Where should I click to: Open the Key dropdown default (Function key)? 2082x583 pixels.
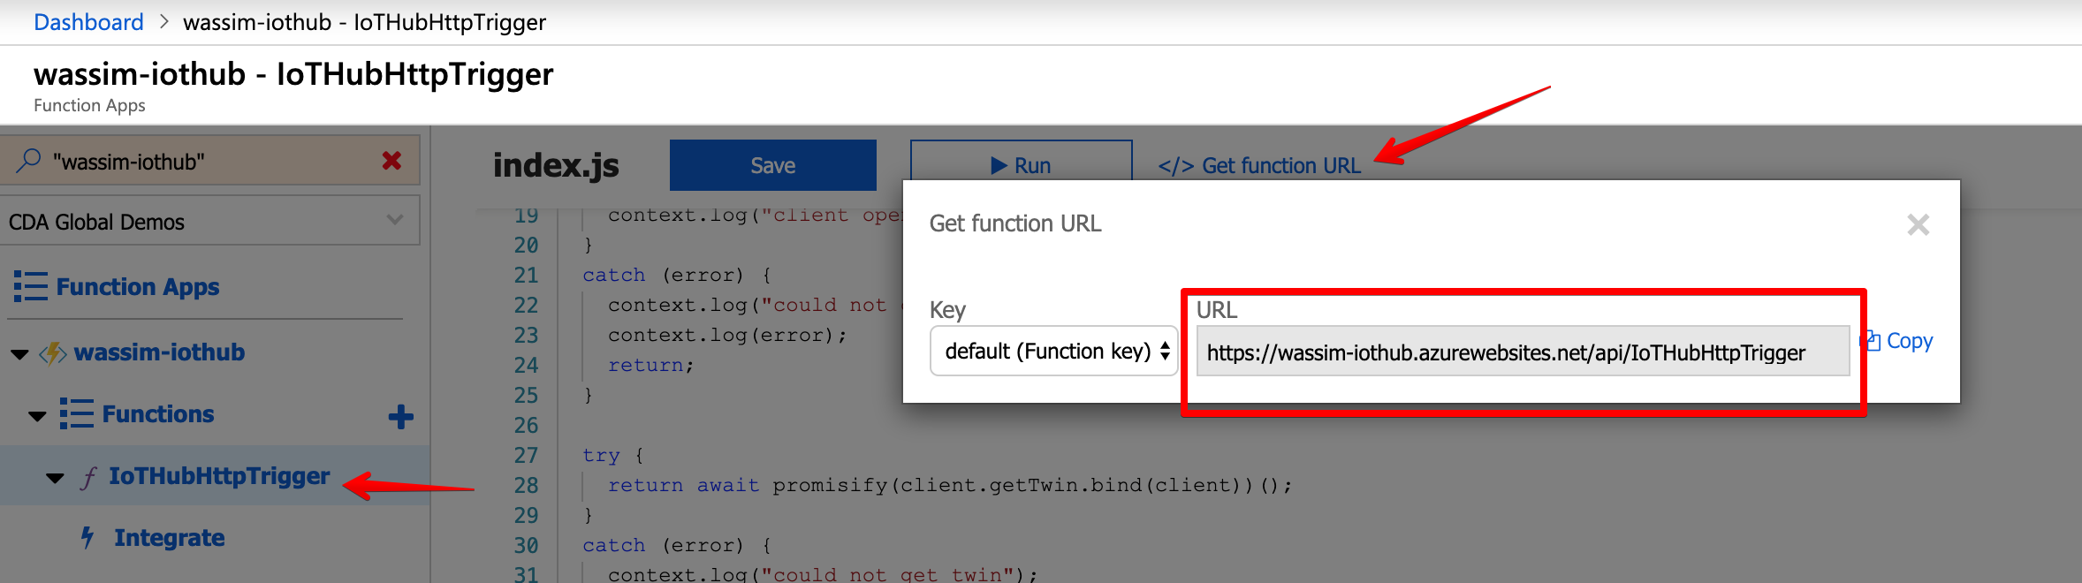(x=1053, y=351)
